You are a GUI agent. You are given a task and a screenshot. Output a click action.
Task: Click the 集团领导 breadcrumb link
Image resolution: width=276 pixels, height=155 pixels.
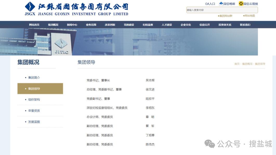[260, 64]
